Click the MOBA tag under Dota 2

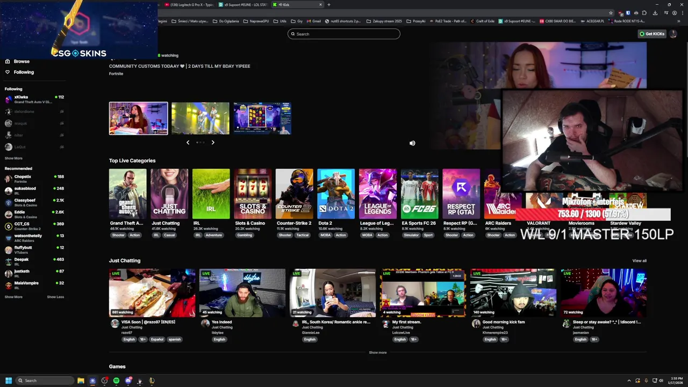[325, 235]
